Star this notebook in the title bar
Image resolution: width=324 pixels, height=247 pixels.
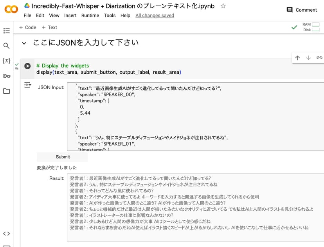(x=223, y=6)
